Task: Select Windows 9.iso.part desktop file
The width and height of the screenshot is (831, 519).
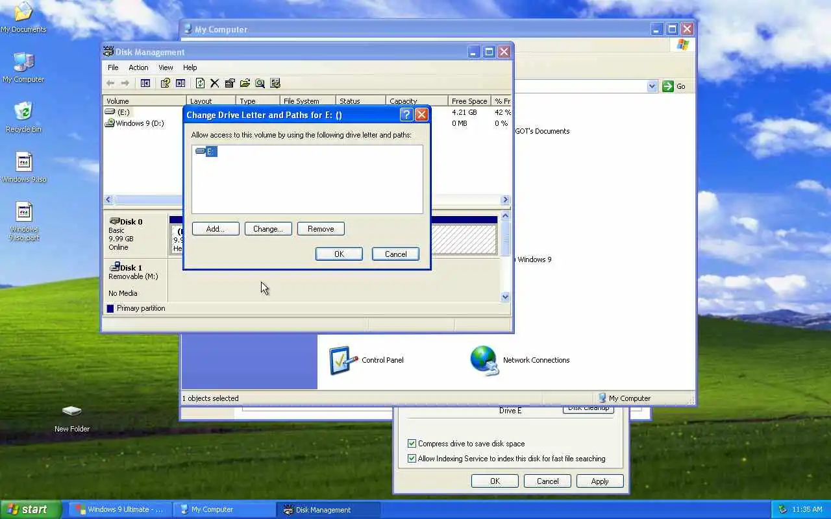Action: coord(24,221)
